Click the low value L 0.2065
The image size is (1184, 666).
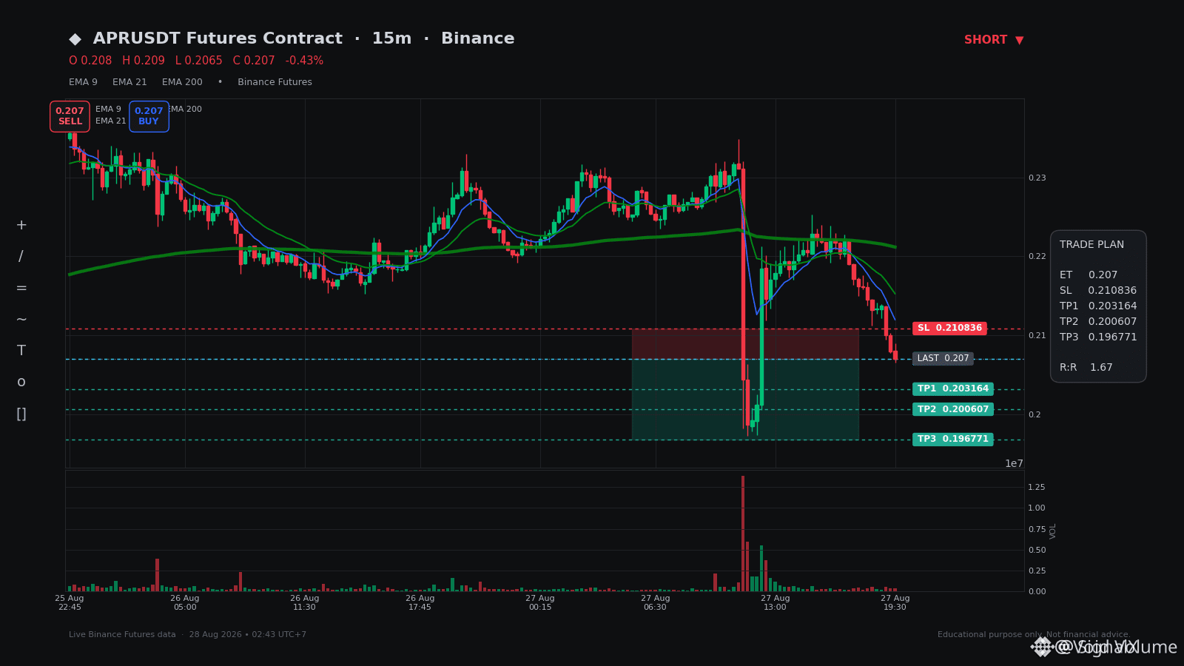[x=199, y=61]
